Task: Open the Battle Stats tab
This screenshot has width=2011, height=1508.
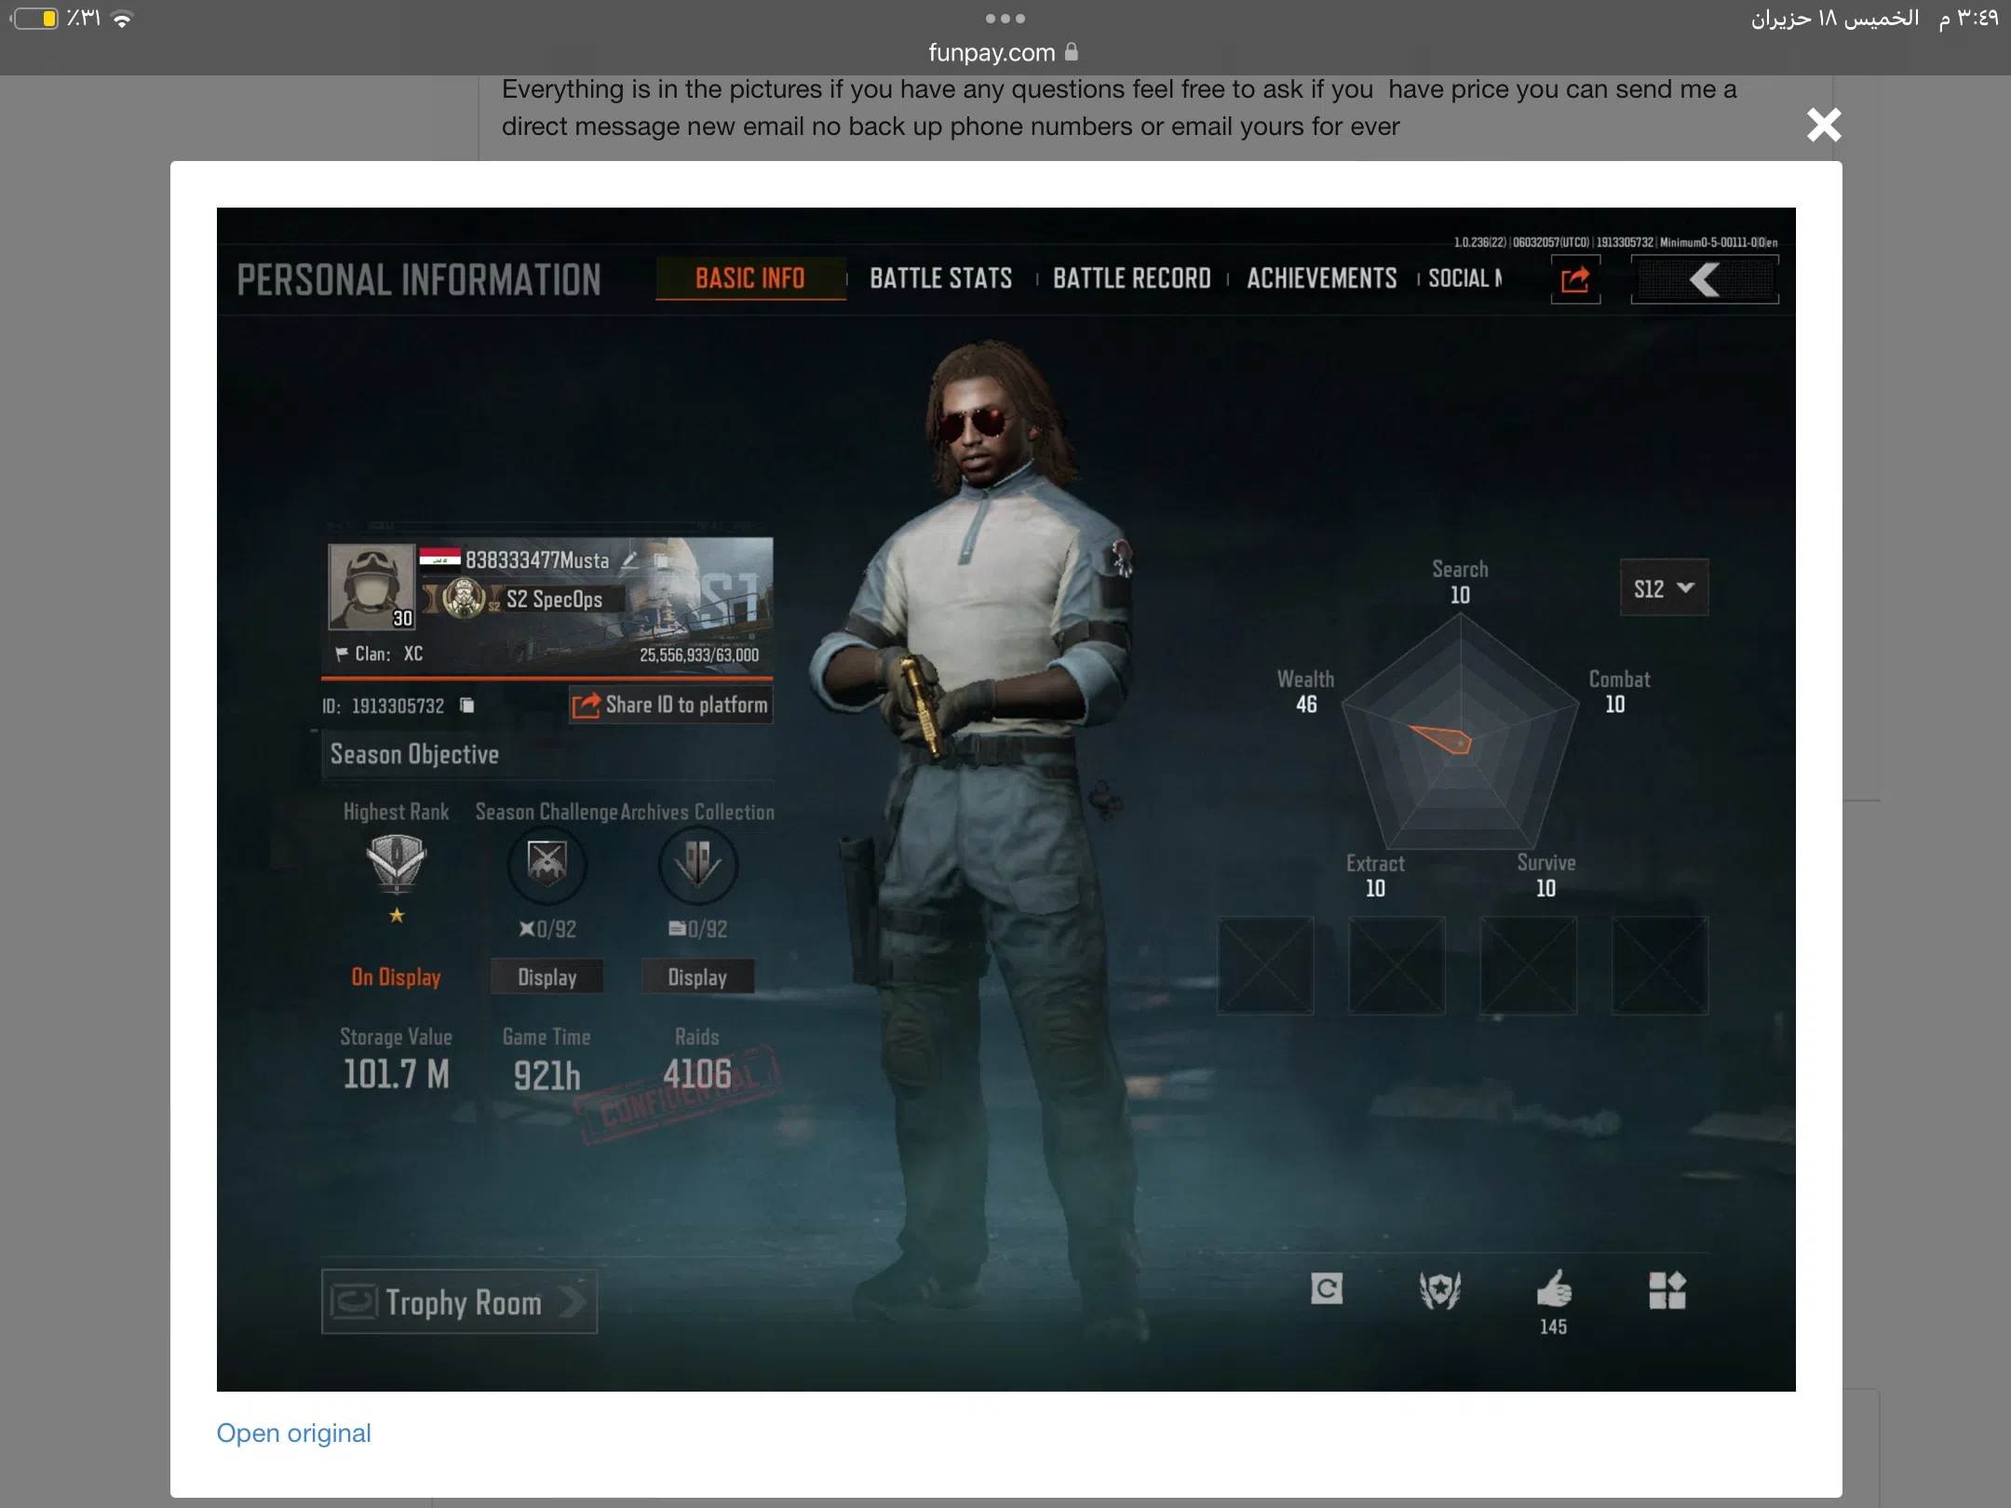Action: [940, 278]
